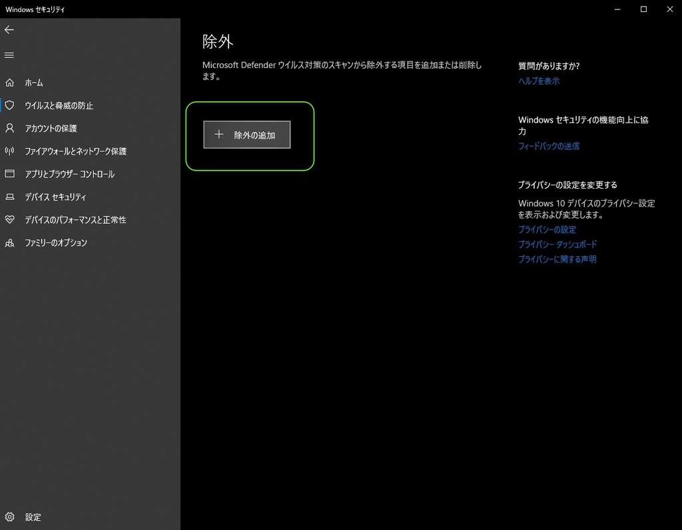
Task: Click the 除外 page heading
Action: [x=218, y=42]
